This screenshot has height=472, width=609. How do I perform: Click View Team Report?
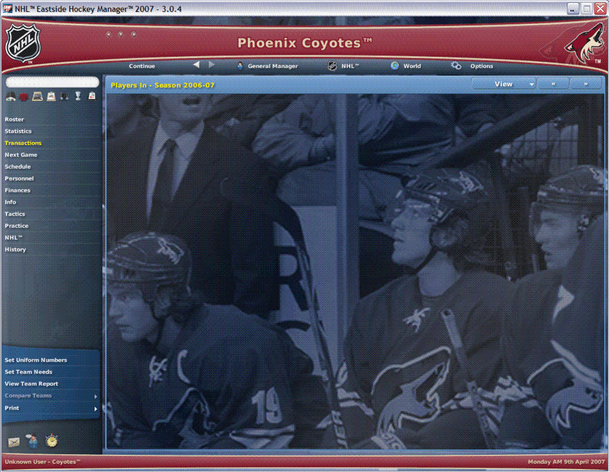(32, 384)
